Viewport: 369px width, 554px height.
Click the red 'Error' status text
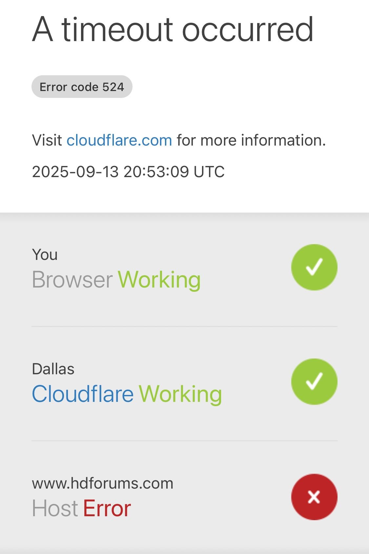[x=107, y=508]
